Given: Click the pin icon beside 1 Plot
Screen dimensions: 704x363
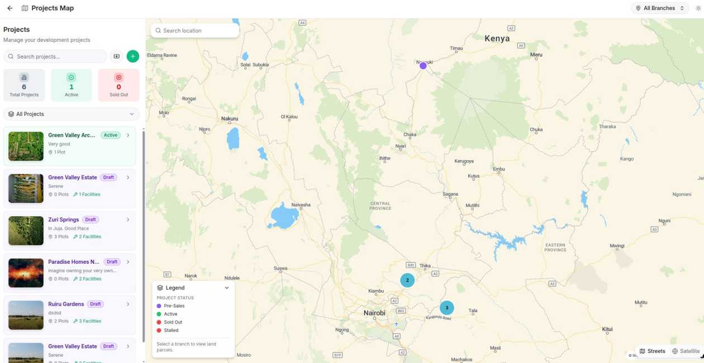Looking at the screenshot, I should tap(50, 152).
